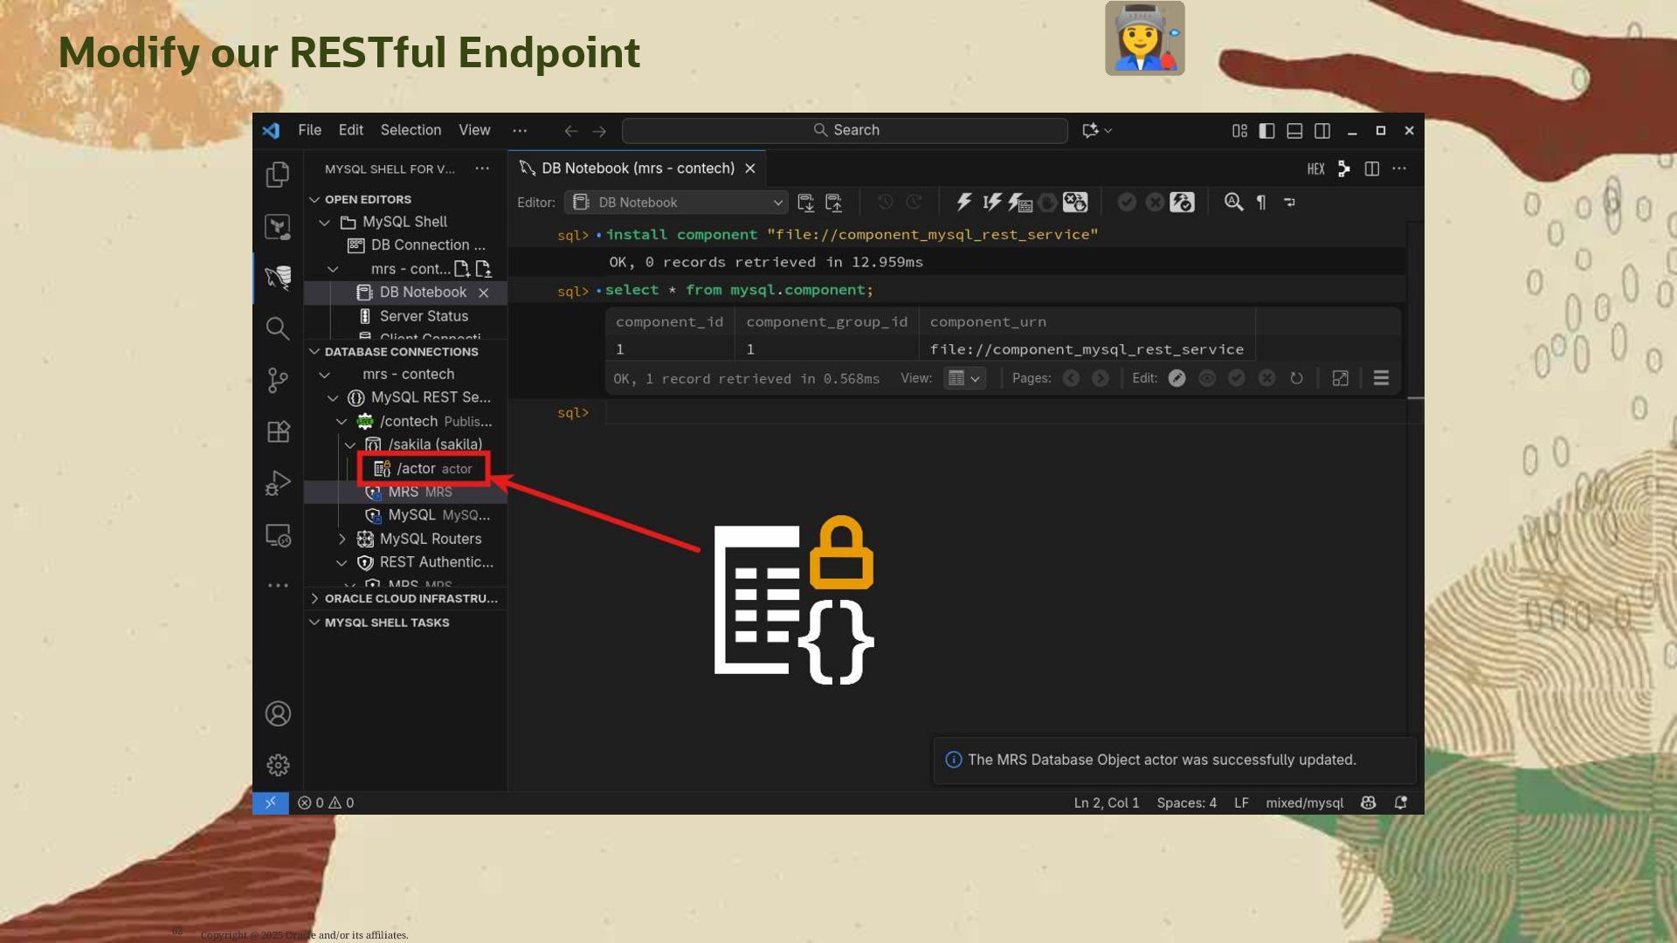Open the result View type dropdown

coord(964,378)
